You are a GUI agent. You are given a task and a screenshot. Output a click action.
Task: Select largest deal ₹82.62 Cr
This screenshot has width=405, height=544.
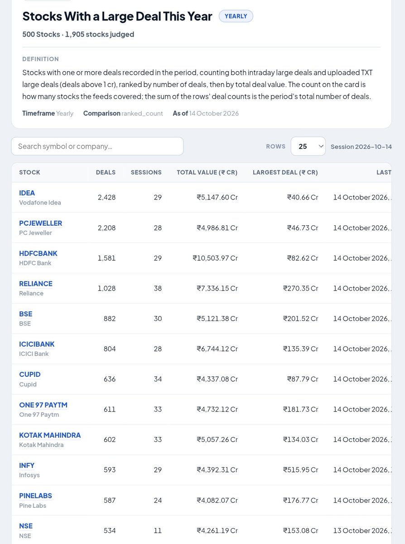(x=303, y=258)
